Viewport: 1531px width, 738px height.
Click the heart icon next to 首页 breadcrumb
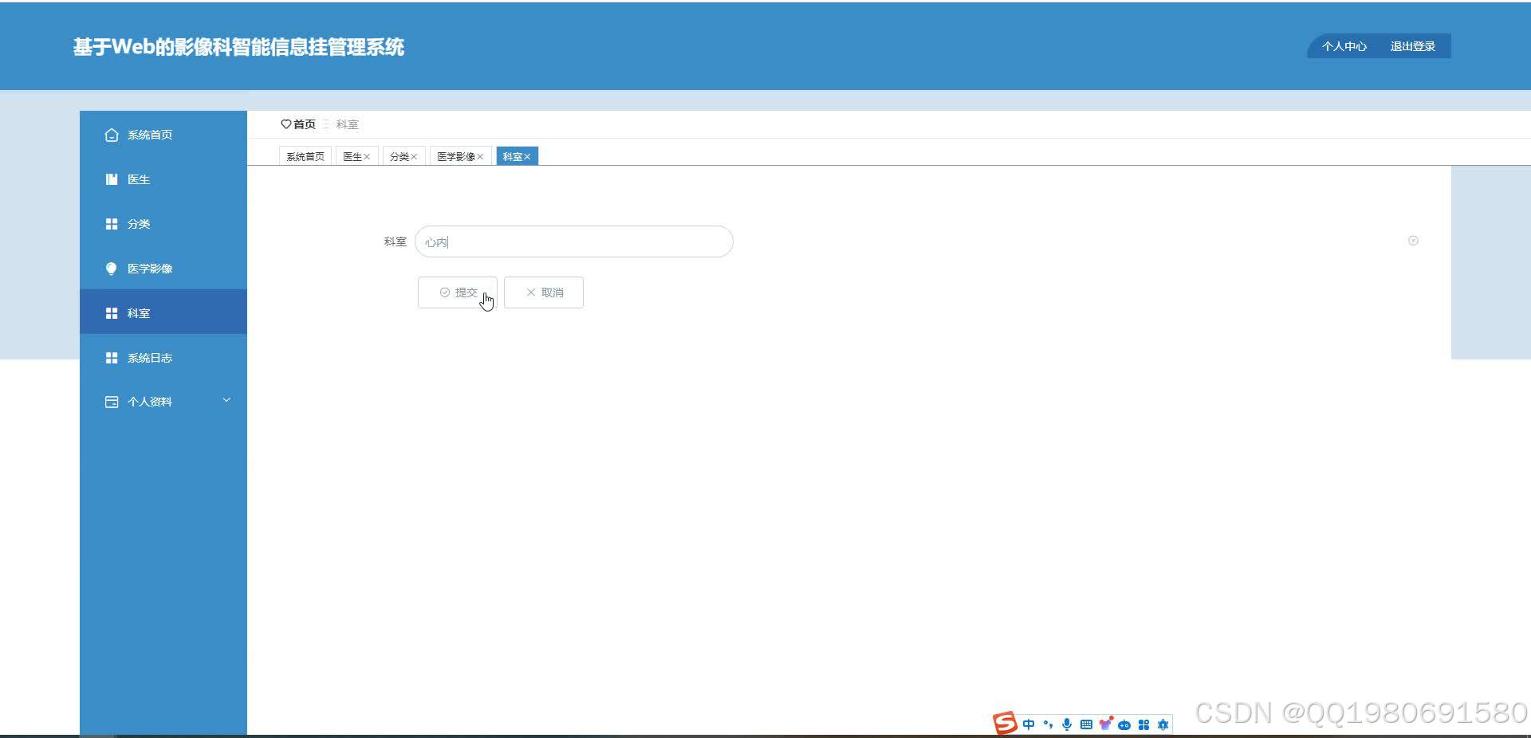point(285,124)
